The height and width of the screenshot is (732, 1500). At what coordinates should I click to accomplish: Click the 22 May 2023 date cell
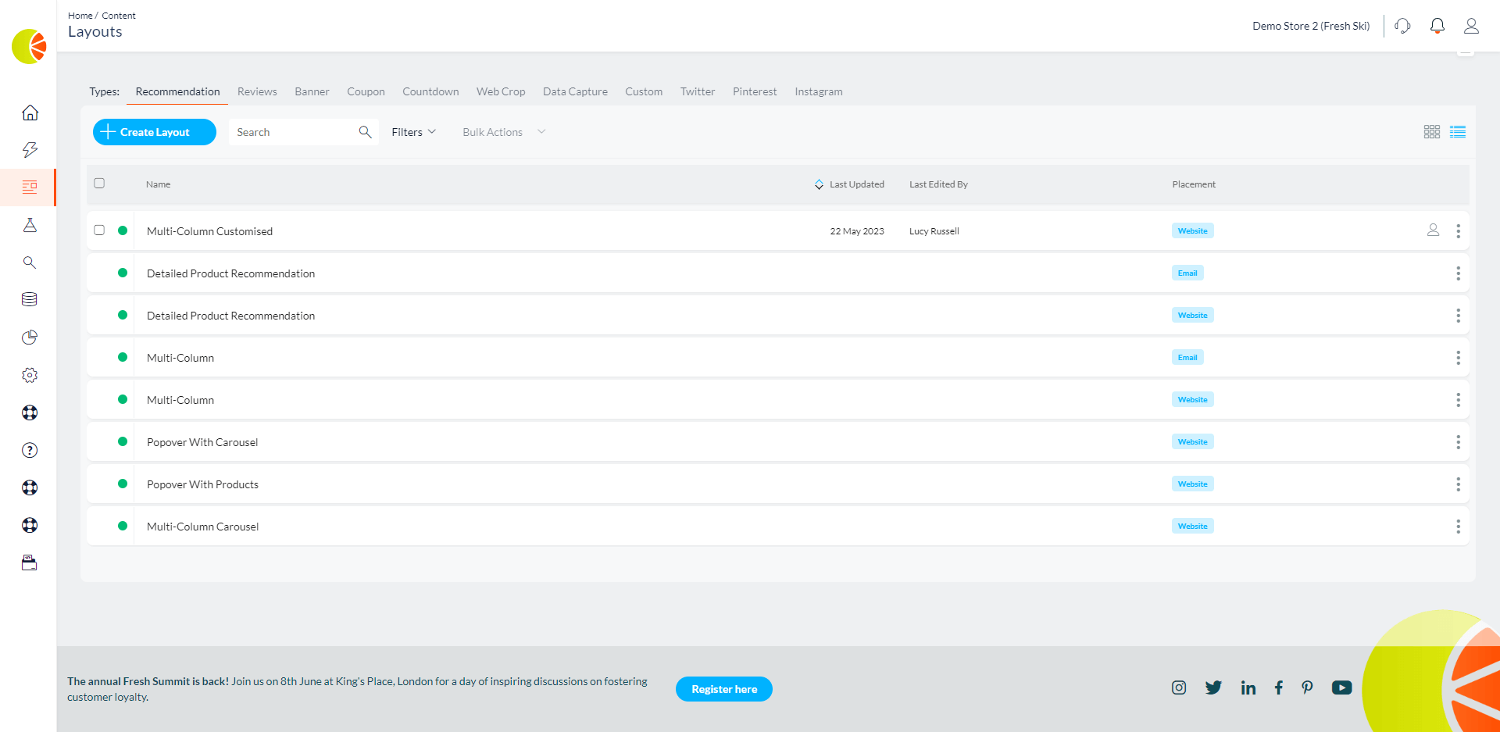pyautogui.click(x=857, y=231)
